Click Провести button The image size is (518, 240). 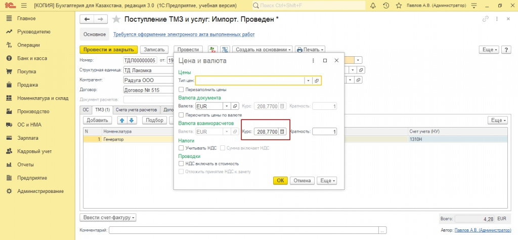pos(188,50)
